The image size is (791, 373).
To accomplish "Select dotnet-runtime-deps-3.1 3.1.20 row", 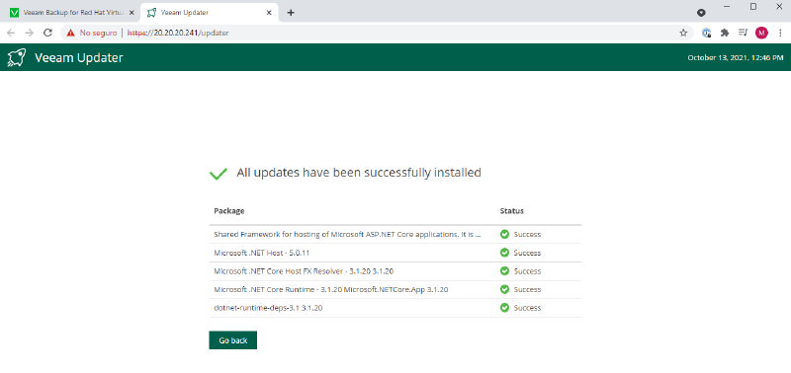I will click(x=395, y=308).
